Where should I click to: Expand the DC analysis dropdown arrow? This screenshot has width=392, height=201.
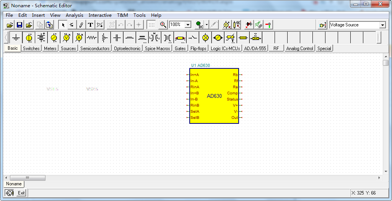[x=207, y=25]
